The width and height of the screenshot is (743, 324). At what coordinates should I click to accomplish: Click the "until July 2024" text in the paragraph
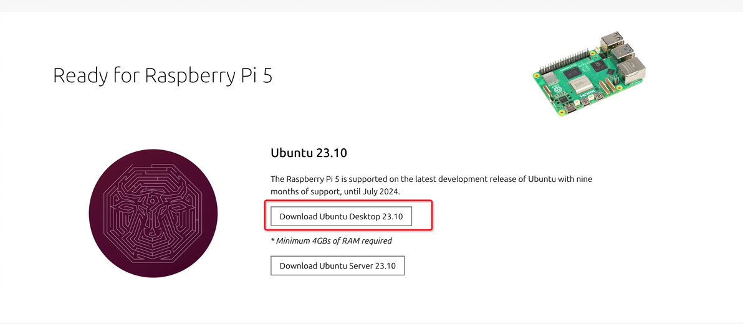coord(371,192)
